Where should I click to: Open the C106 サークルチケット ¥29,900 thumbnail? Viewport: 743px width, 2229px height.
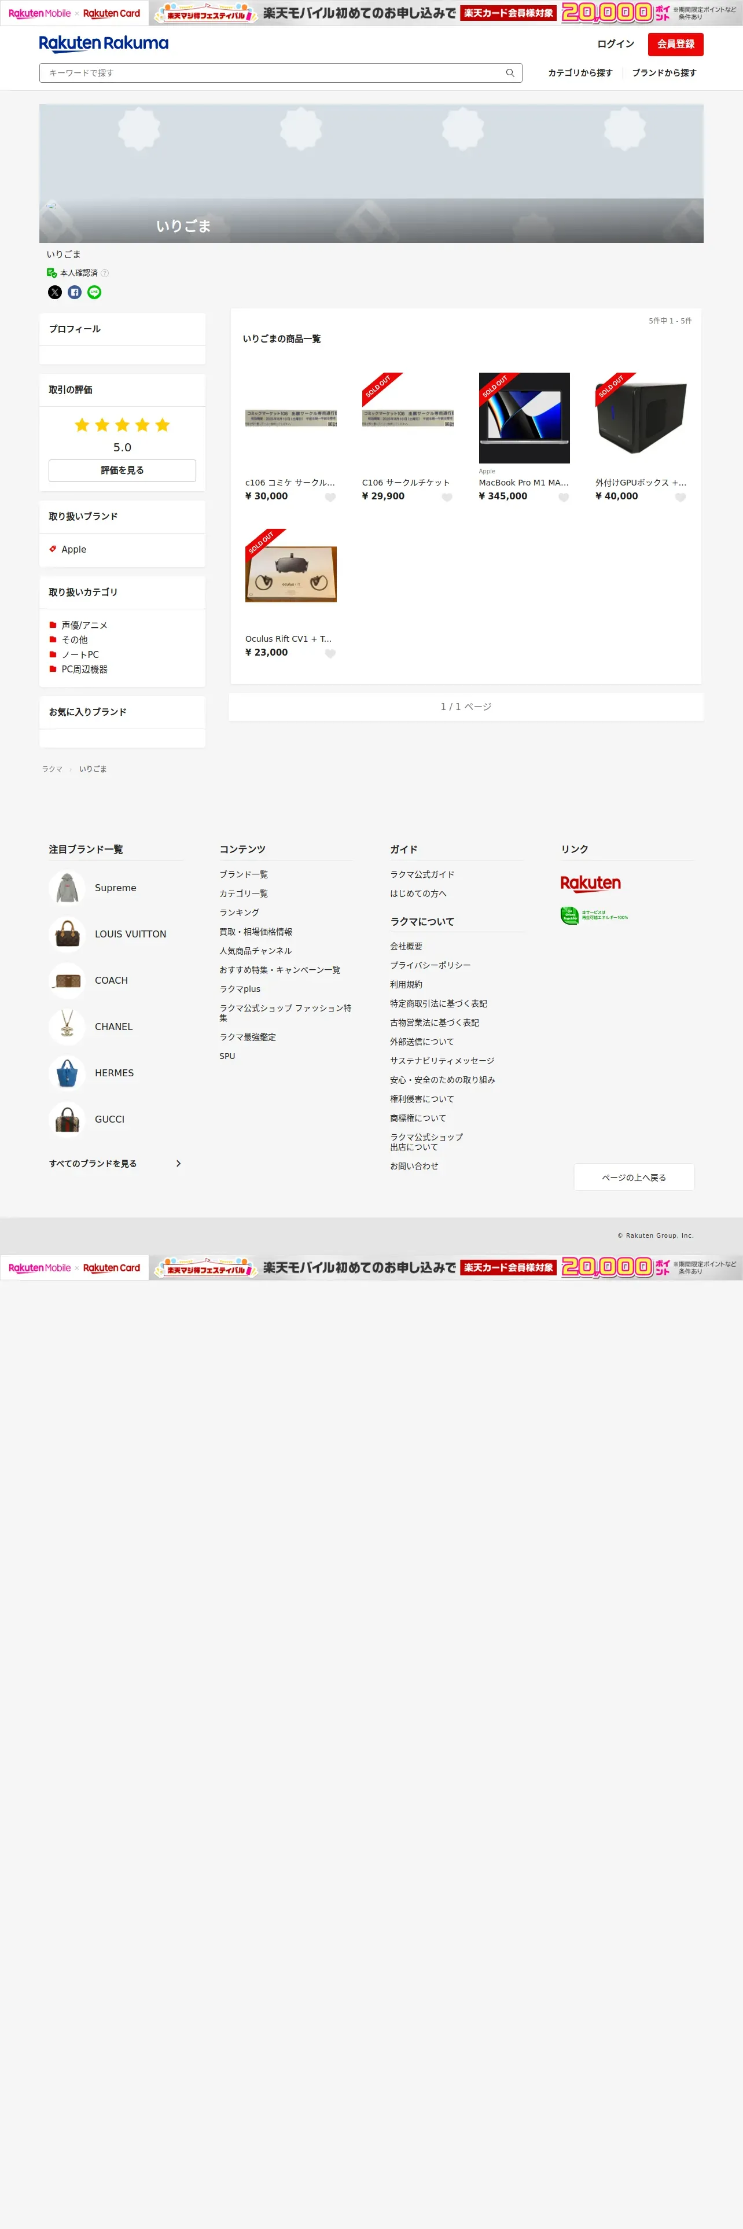pyautogui.click(x=407, y=418)
